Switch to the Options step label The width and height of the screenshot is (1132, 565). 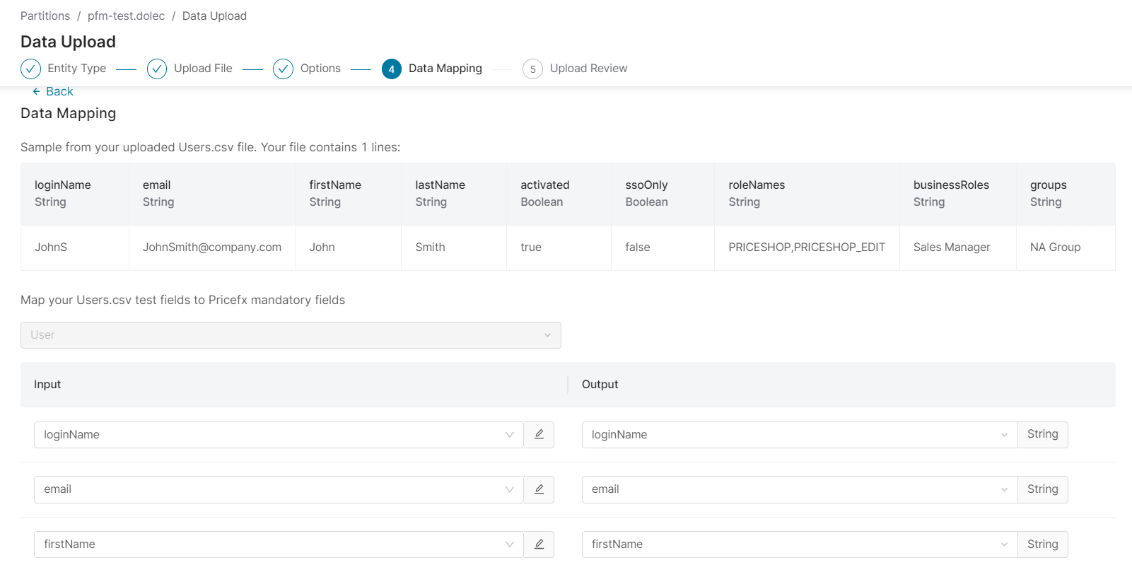[x=320, y=69]
